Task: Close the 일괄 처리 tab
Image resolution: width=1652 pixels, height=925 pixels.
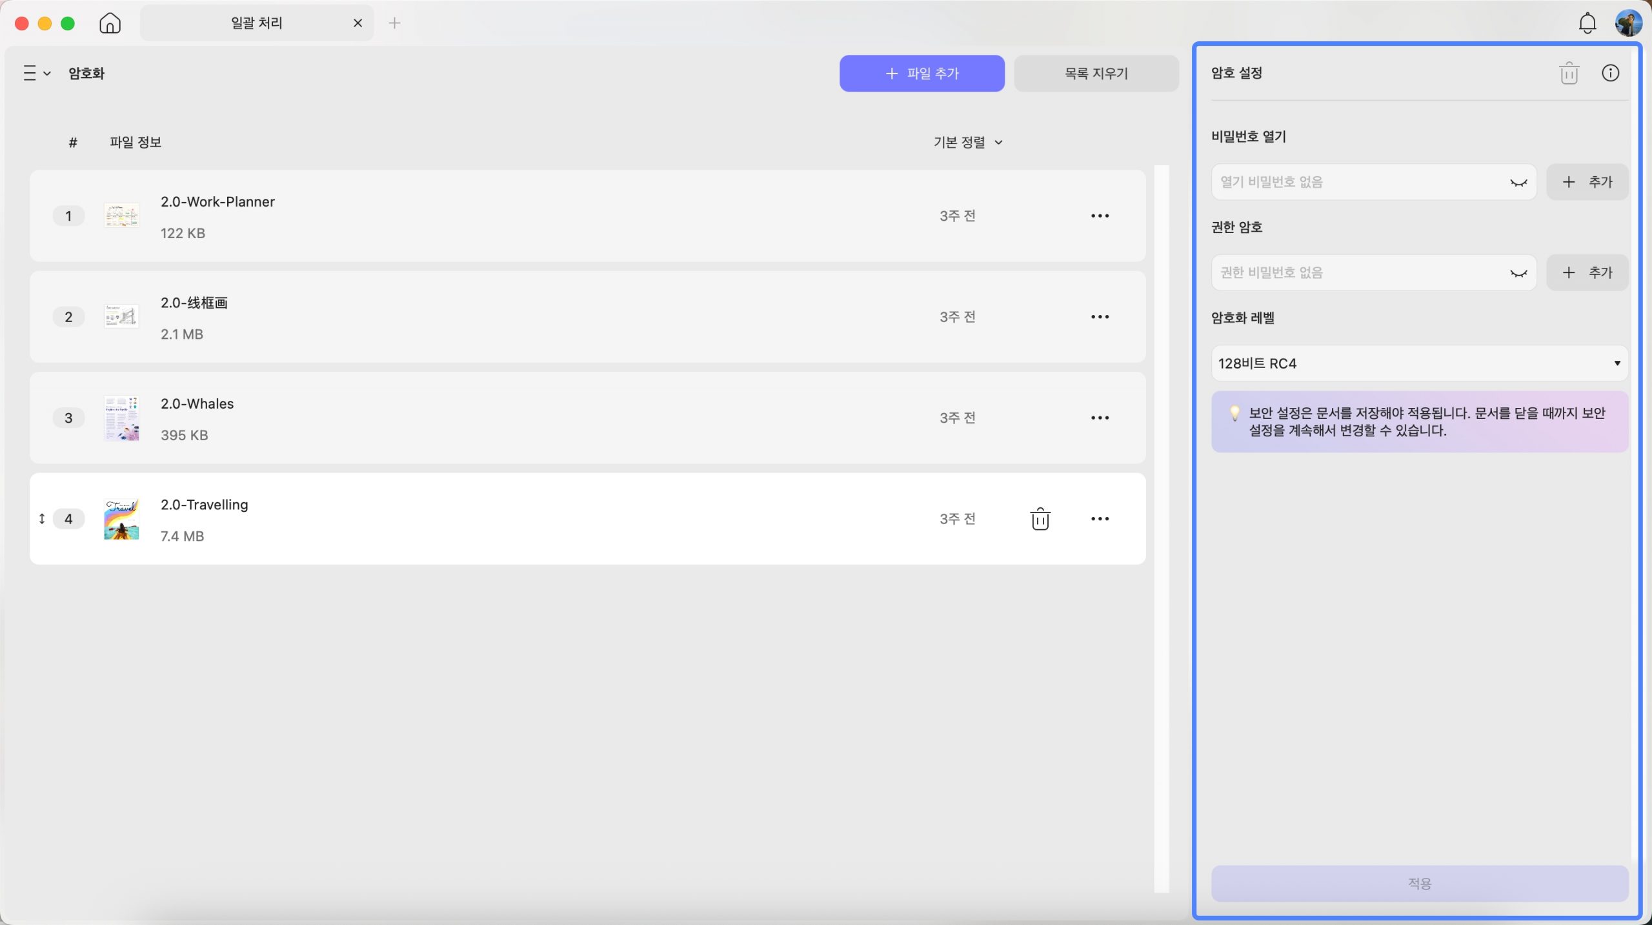Action: tap(358, 23)
